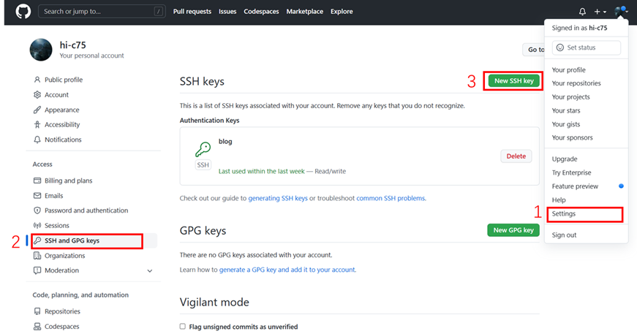
Task: Click the Set status button
Action: pos(587,48)
